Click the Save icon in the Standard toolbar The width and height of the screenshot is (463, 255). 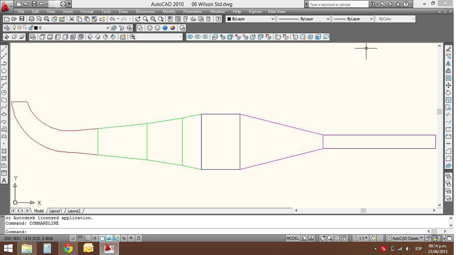pos(22,19)
